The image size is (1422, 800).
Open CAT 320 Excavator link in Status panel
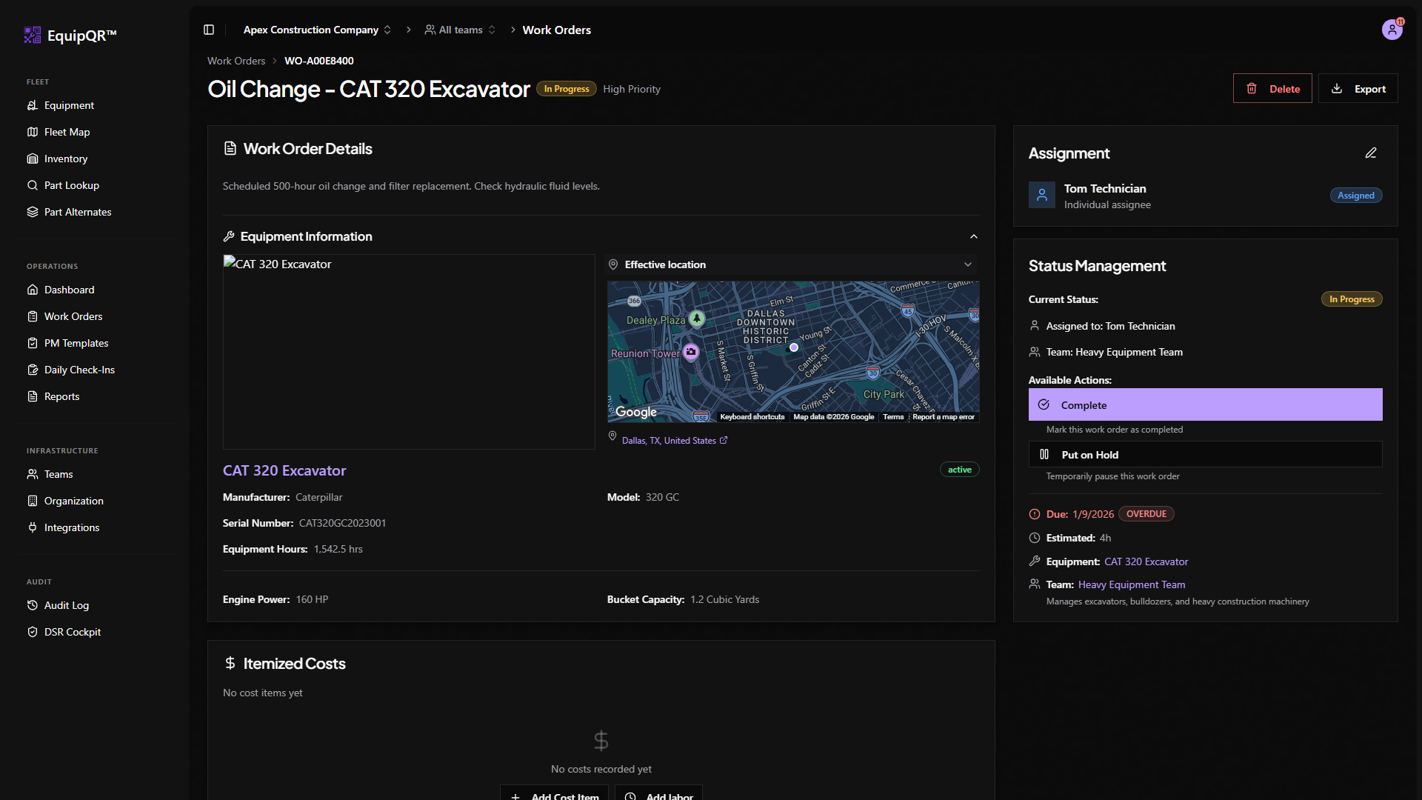pos(1146,561)
